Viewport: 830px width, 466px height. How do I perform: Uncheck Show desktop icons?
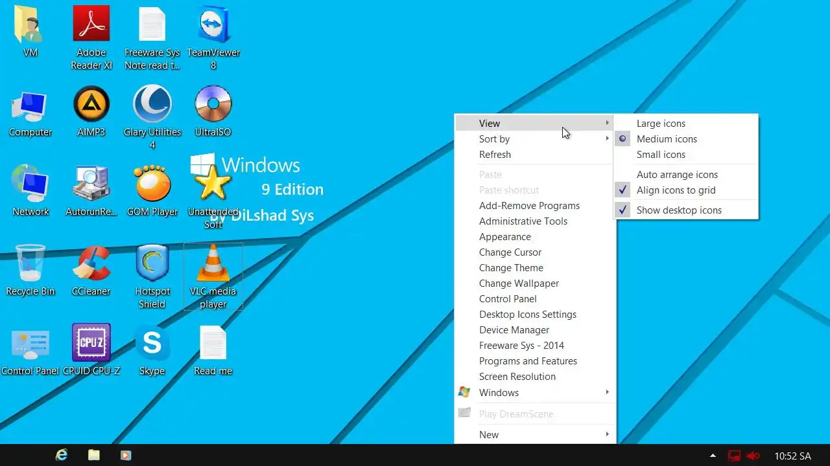point(686,210)
